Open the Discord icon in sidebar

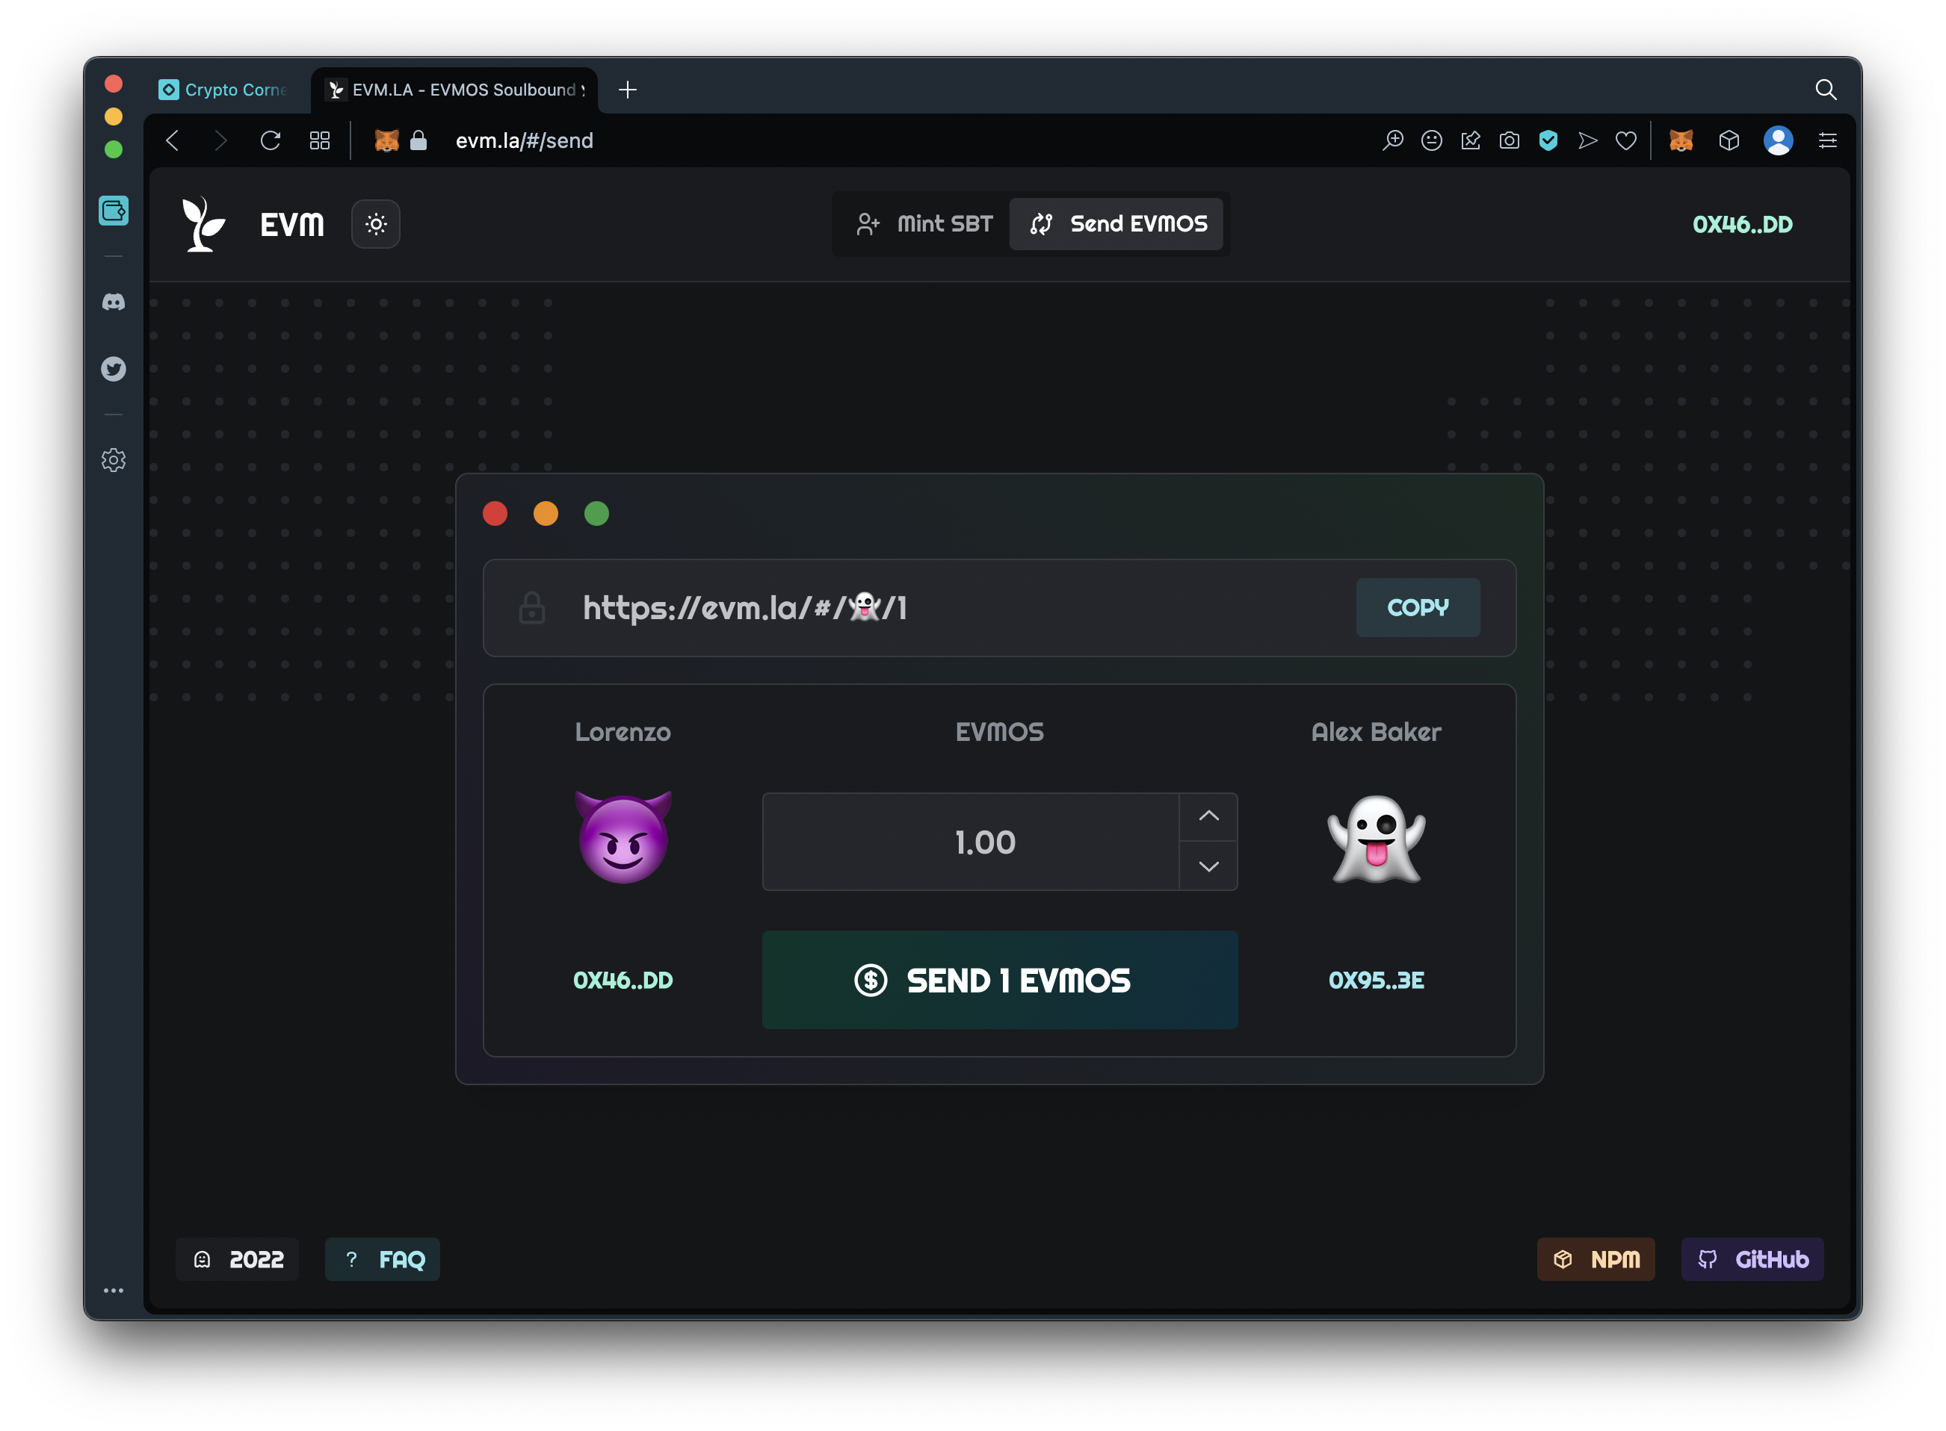tap(114, 302)
